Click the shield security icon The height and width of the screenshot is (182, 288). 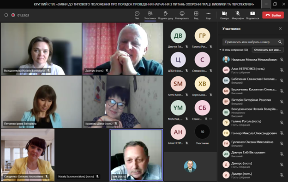point(6,15)
